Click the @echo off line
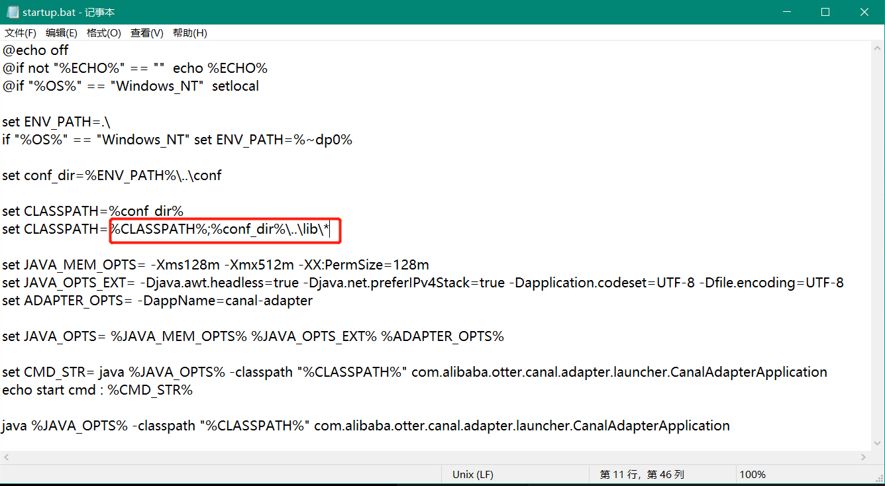Viewport: 885px width, 486px height. click(x=34, y=50)
